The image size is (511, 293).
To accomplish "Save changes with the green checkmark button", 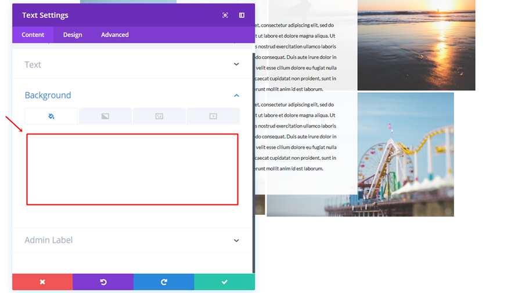I will point(225,282).
